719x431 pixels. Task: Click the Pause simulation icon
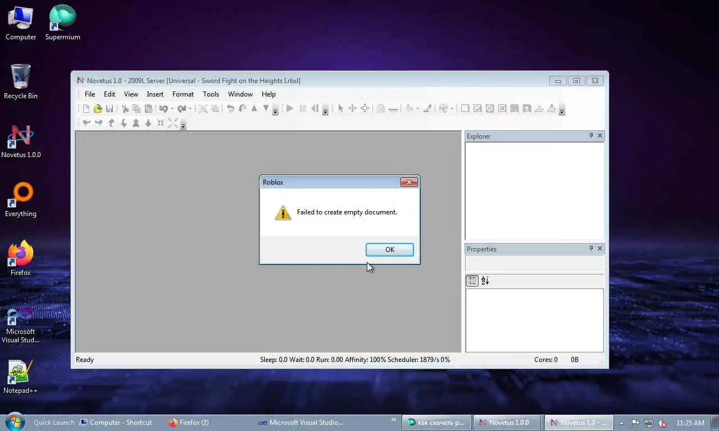(303, 109)
